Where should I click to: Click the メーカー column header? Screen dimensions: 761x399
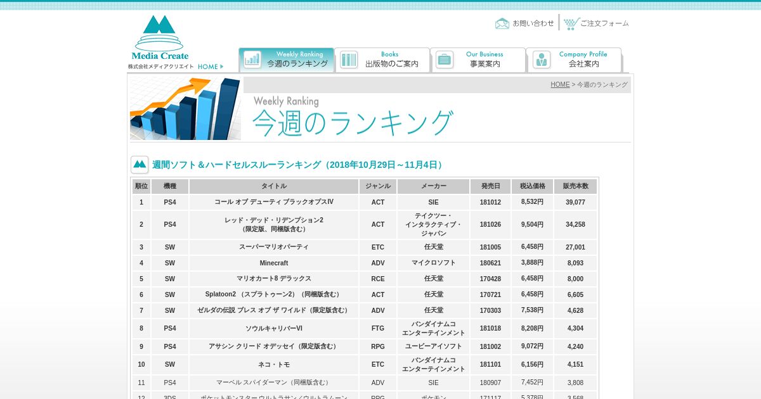434,186
